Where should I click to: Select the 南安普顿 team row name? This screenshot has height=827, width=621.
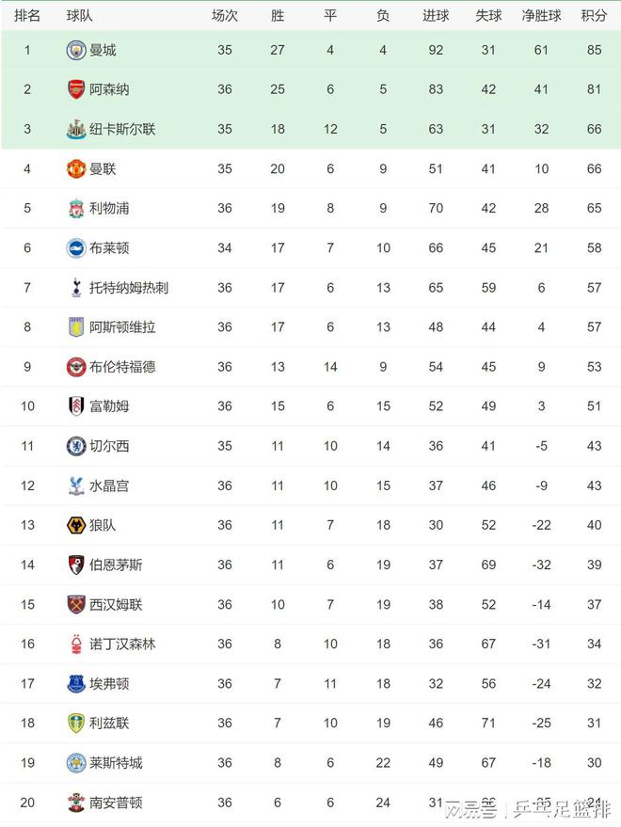[x=116, y=803]
